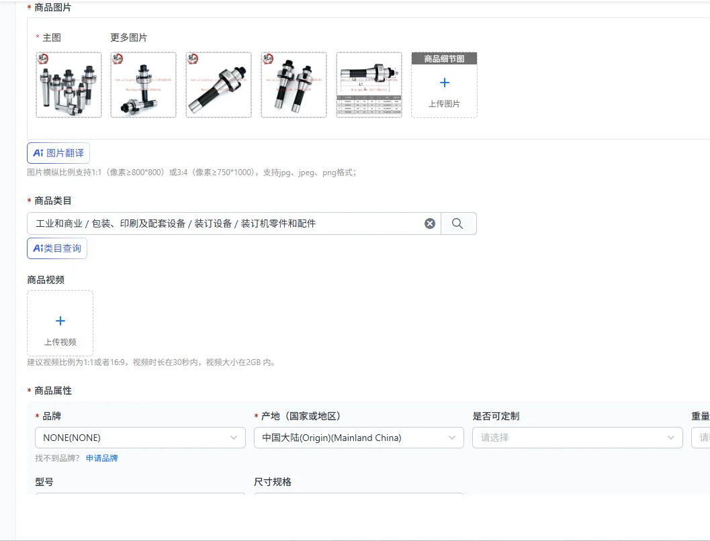Click the plus icon to upload detail image
Viewport: 710px width, 541px height.
click(x=445, y=83)
